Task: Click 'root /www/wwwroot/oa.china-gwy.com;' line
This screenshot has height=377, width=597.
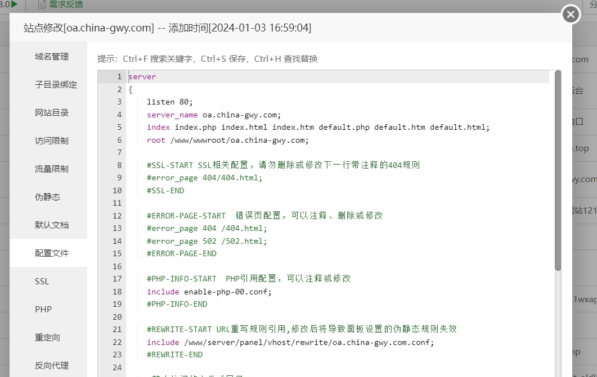Action: [x=228, y=140]
